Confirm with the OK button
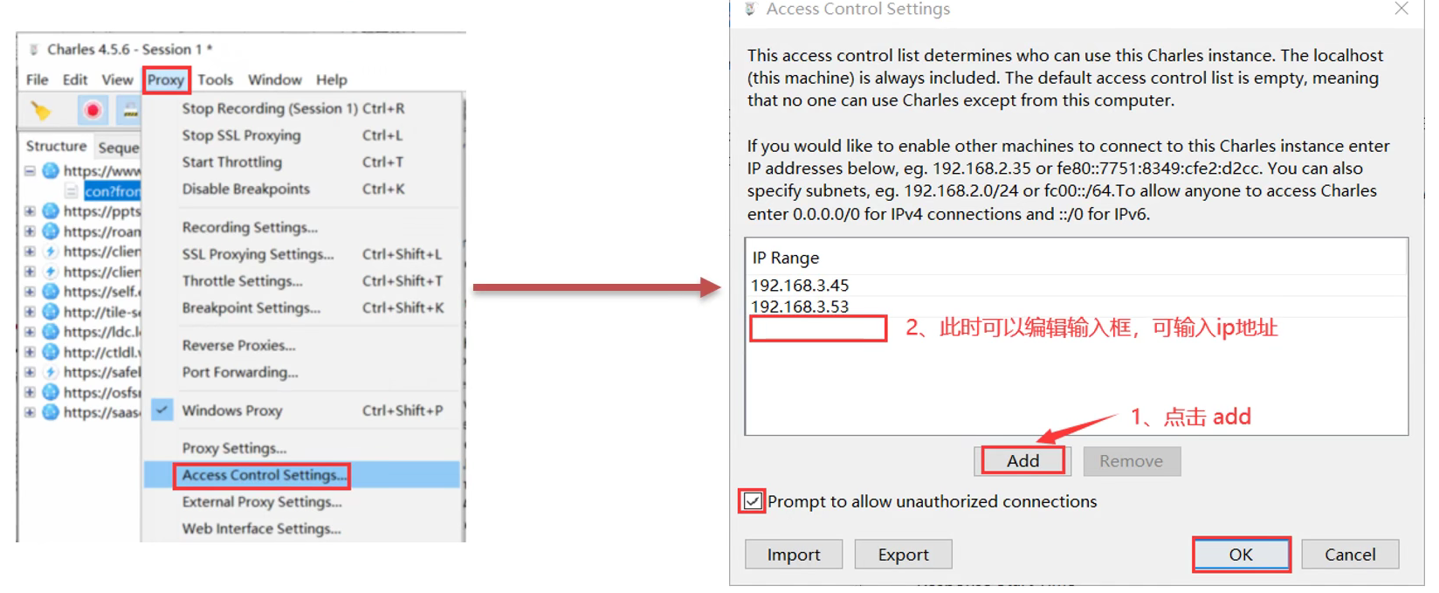Viewport: 1439px width, 593px height. 1241,555
